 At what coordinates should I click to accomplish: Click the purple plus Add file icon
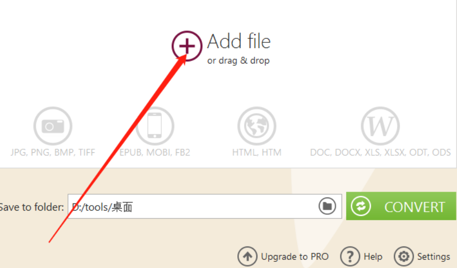coord(187,46)
